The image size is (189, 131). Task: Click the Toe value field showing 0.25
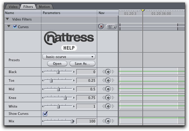click(86, 80)
